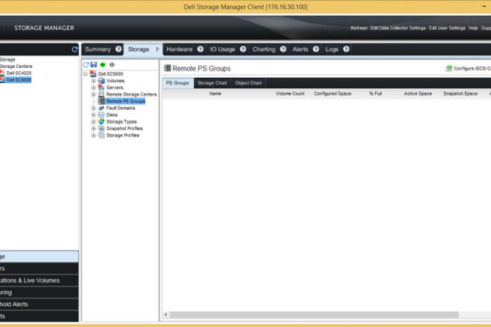
Task: Collapse the Dell SC9000 tree root
Action: pos(85,74)
